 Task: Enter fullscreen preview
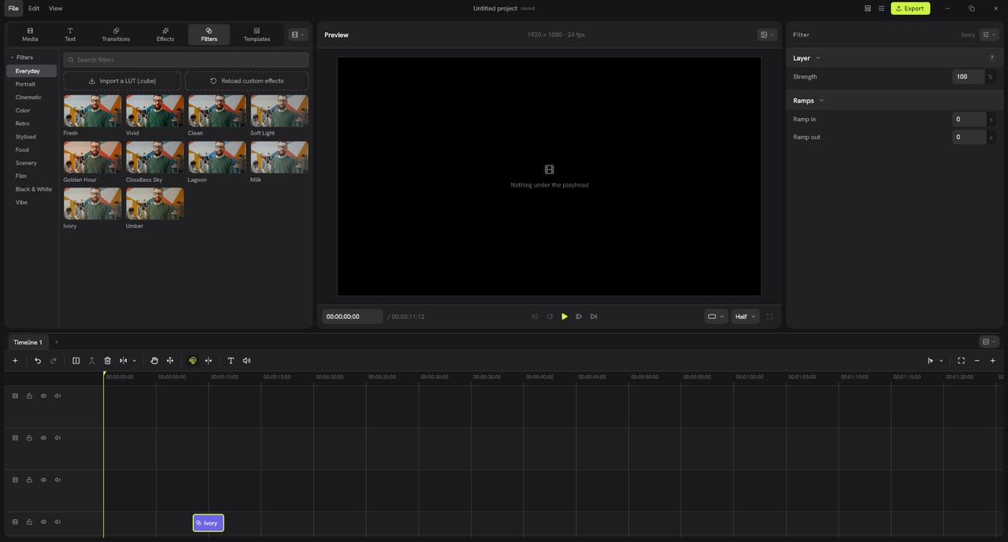769,317
